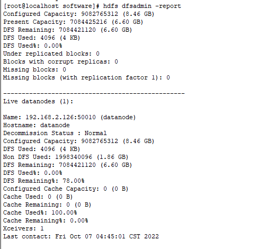Click the Cache Used% 100.00% line
The image size is (276, 249).
coord(40,212)
